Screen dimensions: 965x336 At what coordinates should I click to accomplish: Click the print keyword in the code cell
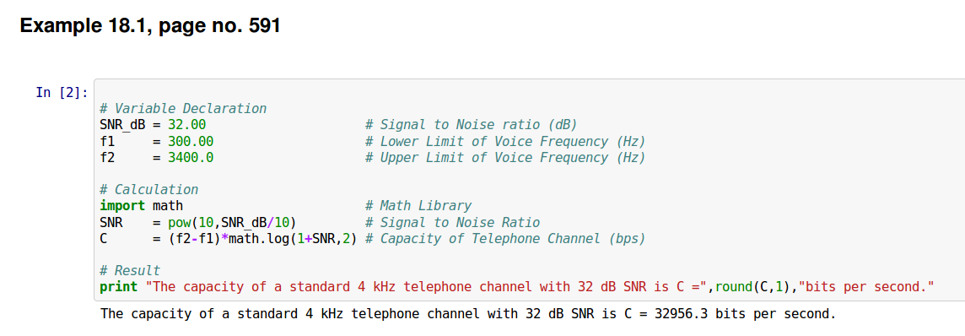[x=118, y=287]
